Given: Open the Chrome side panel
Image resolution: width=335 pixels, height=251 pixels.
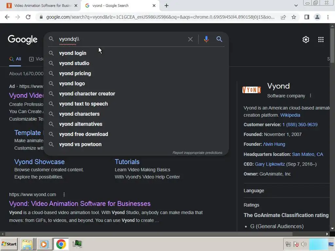Looking at the screenshot, I should tap(307, 17).
